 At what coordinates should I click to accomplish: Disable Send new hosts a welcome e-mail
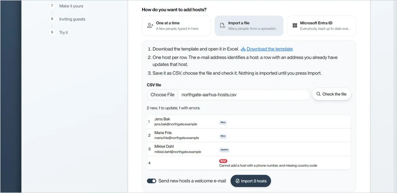pyautogui.click(x=152, y=181)
